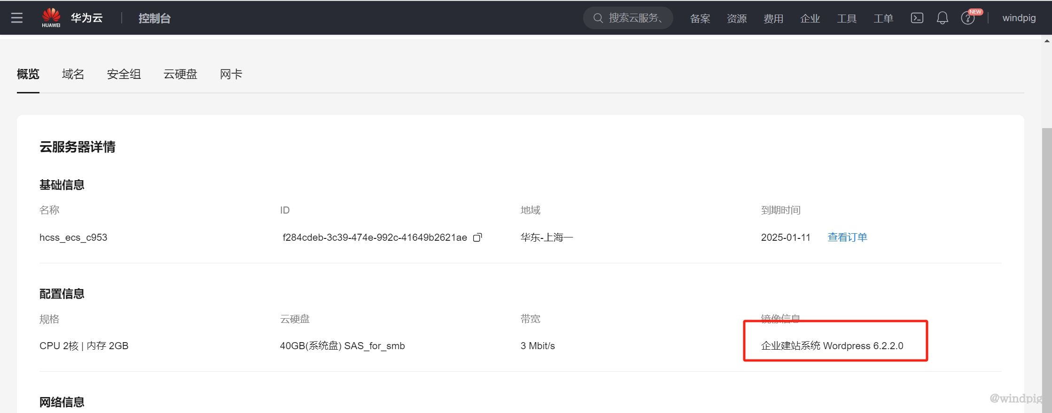Click the 地域 field label

pyautogui.click(x=530, y=210)
